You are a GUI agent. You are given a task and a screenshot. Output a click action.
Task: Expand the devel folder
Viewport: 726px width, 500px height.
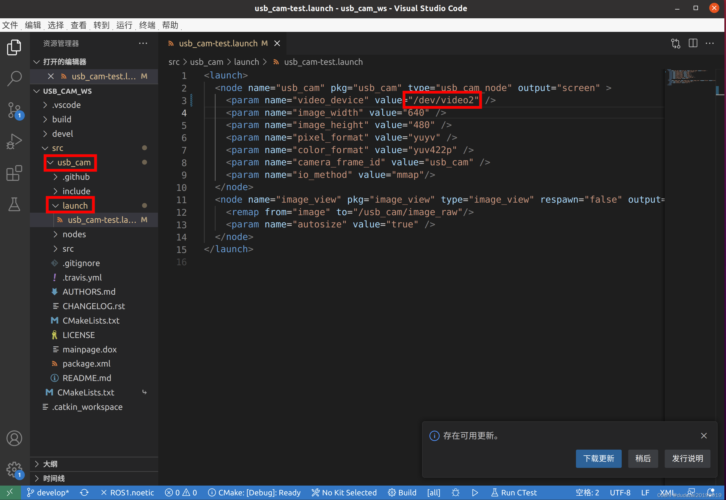click(94, 134)
